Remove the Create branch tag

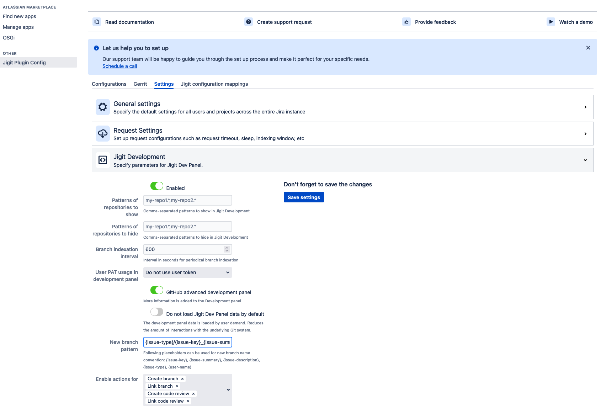[182, 379]
